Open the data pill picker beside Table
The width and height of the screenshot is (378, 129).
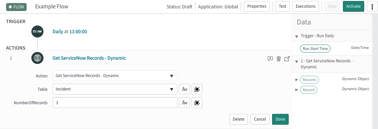197,89
